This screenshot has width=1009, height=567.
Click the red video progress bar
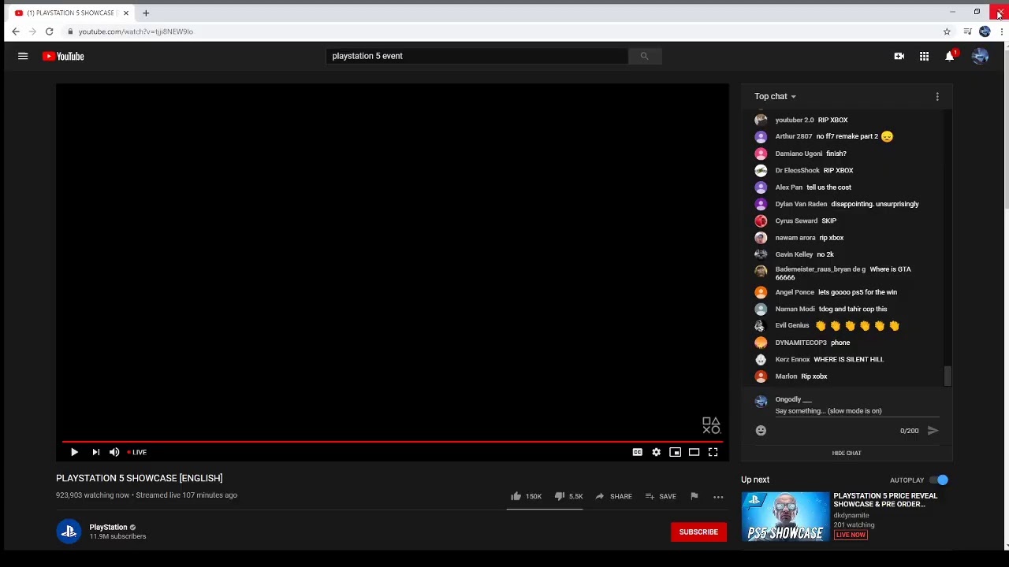pos(392,442)
